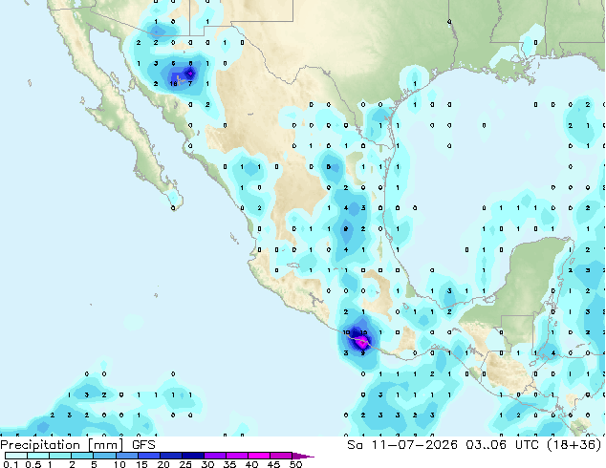Click the '10' legend scale label
The height and width of the screenshot is (468, 606).
119,464
